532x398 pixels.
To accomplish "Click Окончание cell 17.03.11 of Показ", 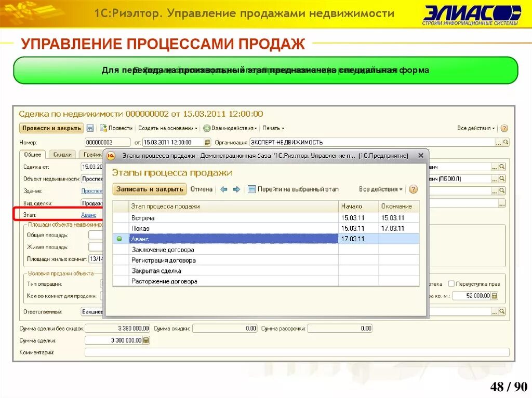I will [x=399, y=228].
